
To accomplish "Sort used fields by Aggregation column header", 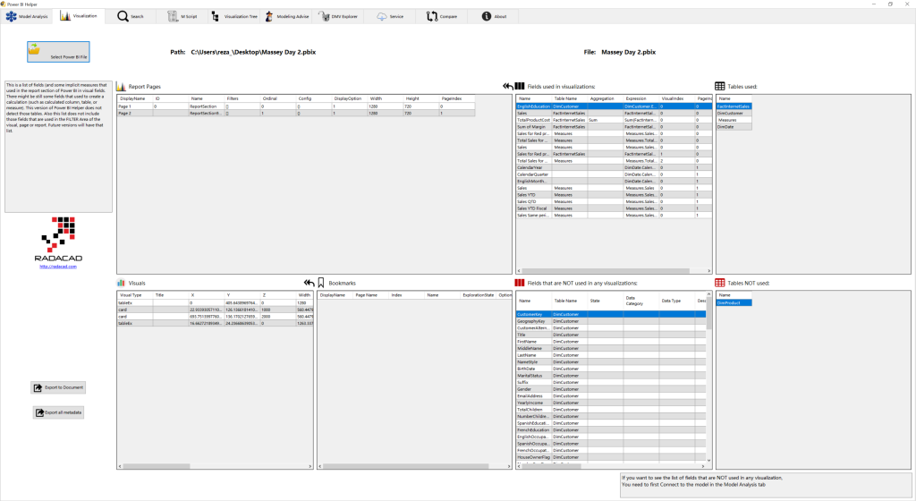I will pos(602,98).
